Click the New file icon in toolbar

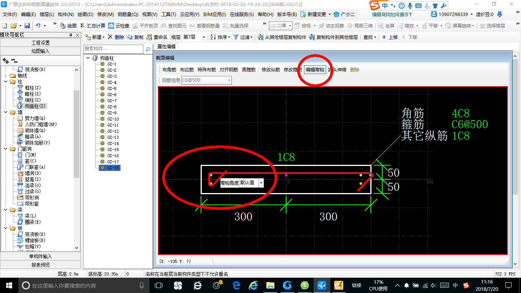[5, 26]
